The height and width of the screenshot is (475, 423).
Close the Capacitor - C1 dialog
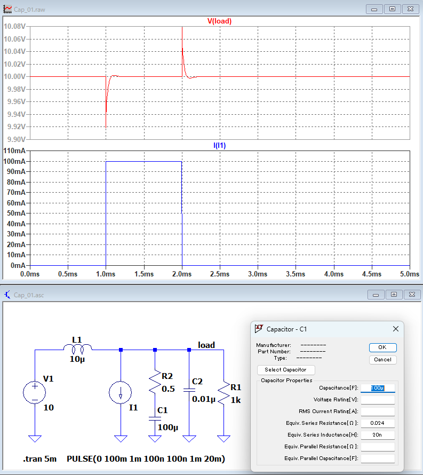[395, 329]
